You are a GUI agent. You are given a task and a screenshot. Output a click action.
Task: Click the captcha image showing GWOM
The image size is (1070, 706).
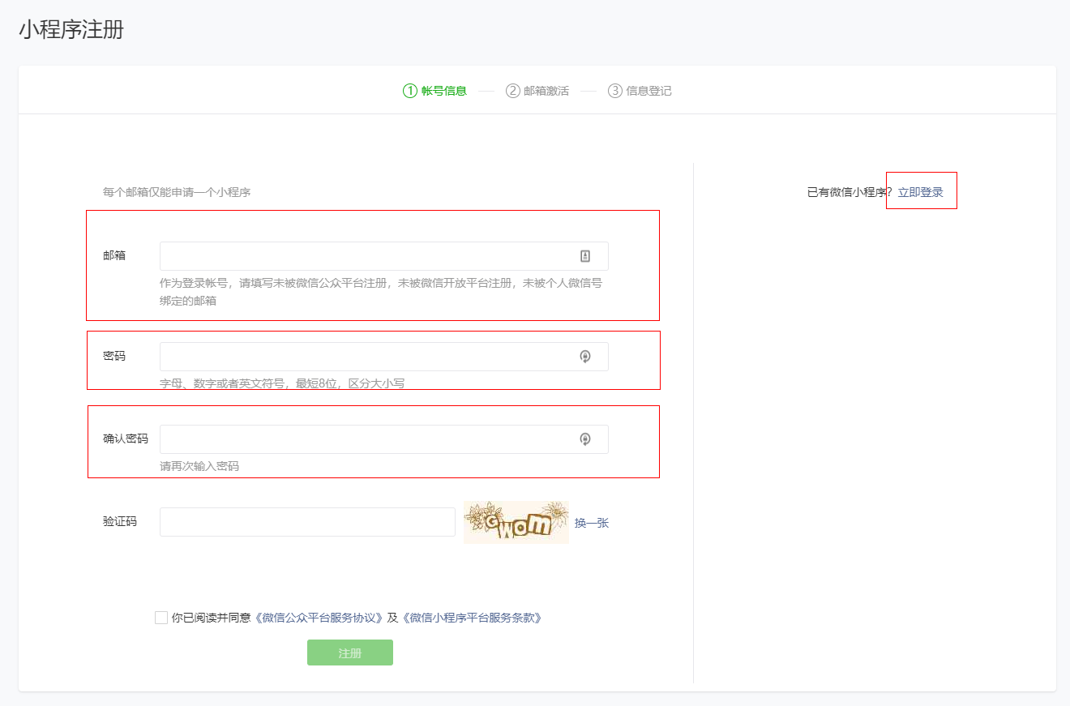pos(516,522)
